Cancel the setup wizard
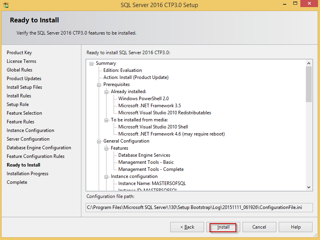 coord(259,227)
